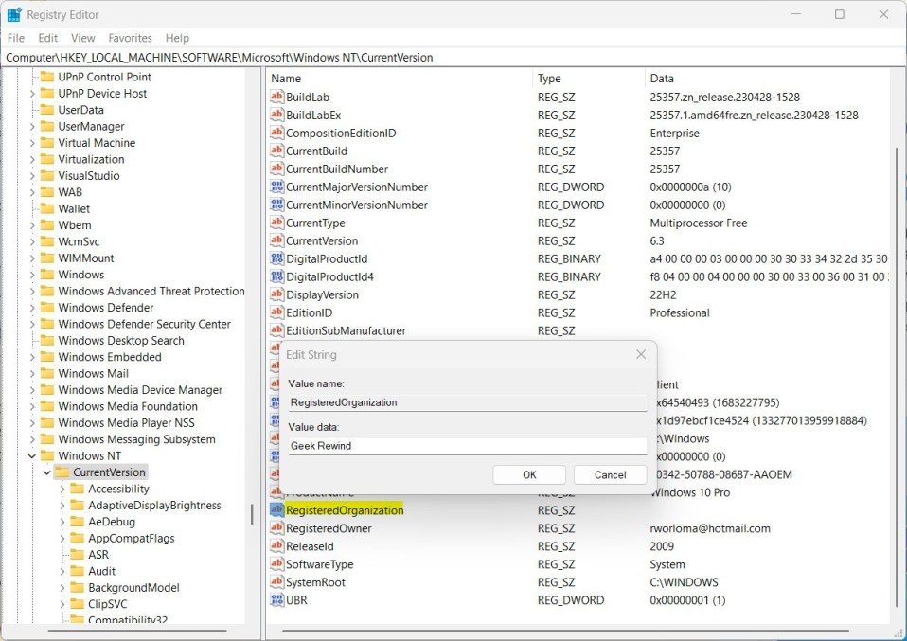Select the UBR DWORD value icon

276,600
